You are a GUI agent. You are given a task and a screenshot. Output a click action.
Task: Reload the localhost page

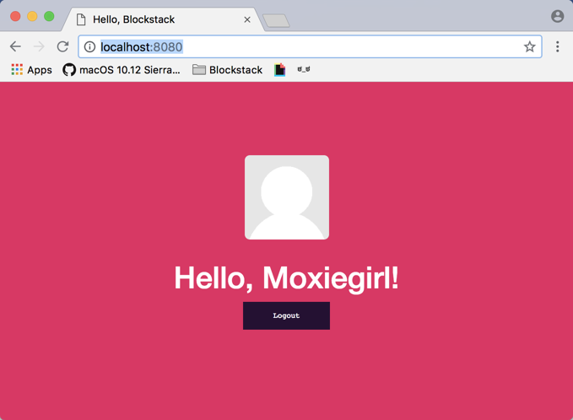click(x=62, y=47)
